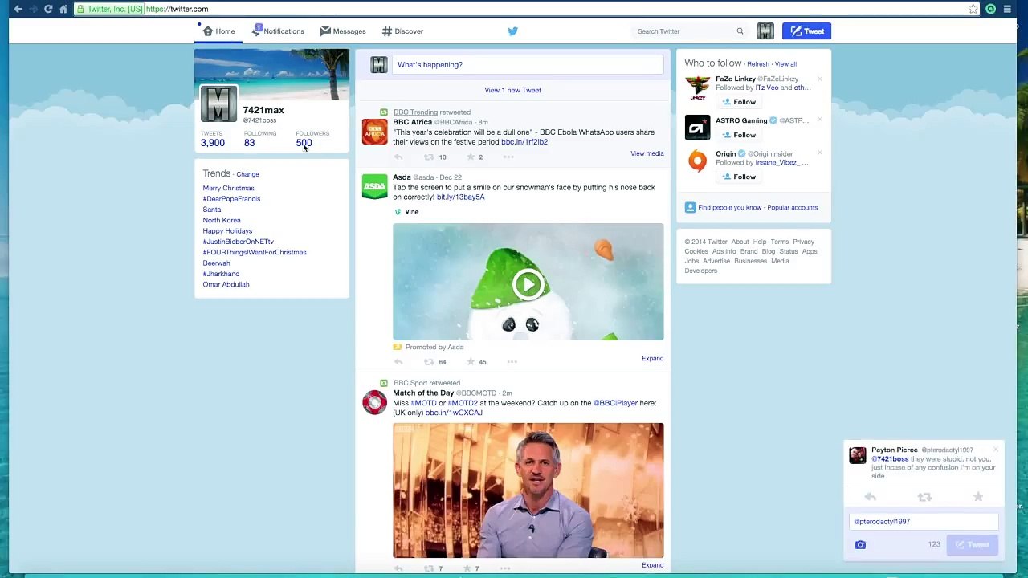Expand the Asda promoted tweet
Image resolution: width=1028 pixels, height=578 pixels.
coord(652,358)
